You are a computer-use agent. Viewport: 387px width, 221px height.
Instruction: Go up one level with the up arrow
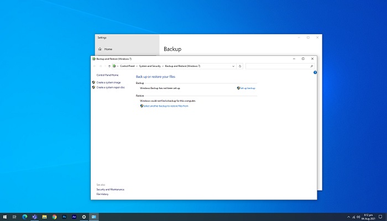pos(109,66)
